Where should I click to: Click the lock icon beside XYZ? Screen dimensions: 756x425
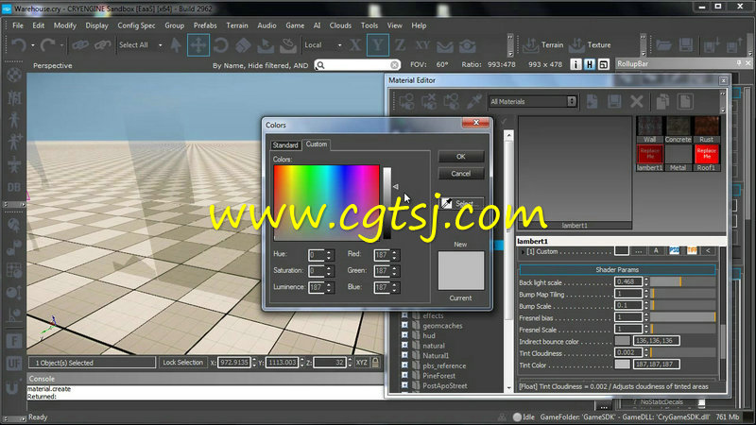point(375,363)
